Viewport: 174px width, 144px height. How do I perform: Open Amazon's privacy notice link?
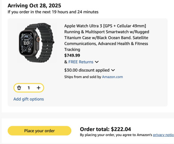(164, 135)
